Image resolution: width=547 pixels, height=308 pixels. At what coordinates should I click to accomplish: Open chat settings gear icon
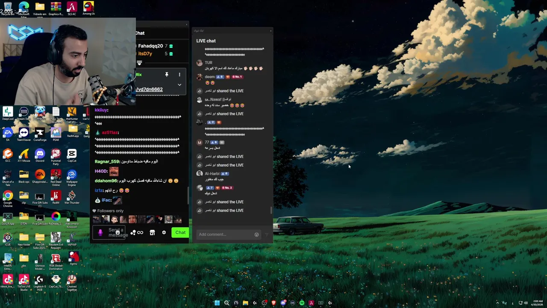164,233
